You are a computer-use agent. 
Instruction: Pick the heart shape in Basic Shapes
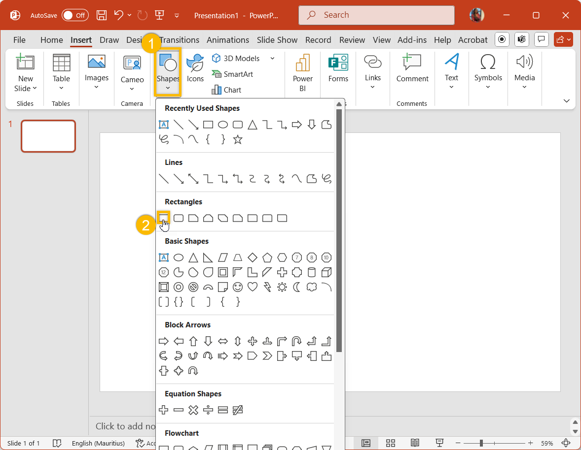click(253, 287)
